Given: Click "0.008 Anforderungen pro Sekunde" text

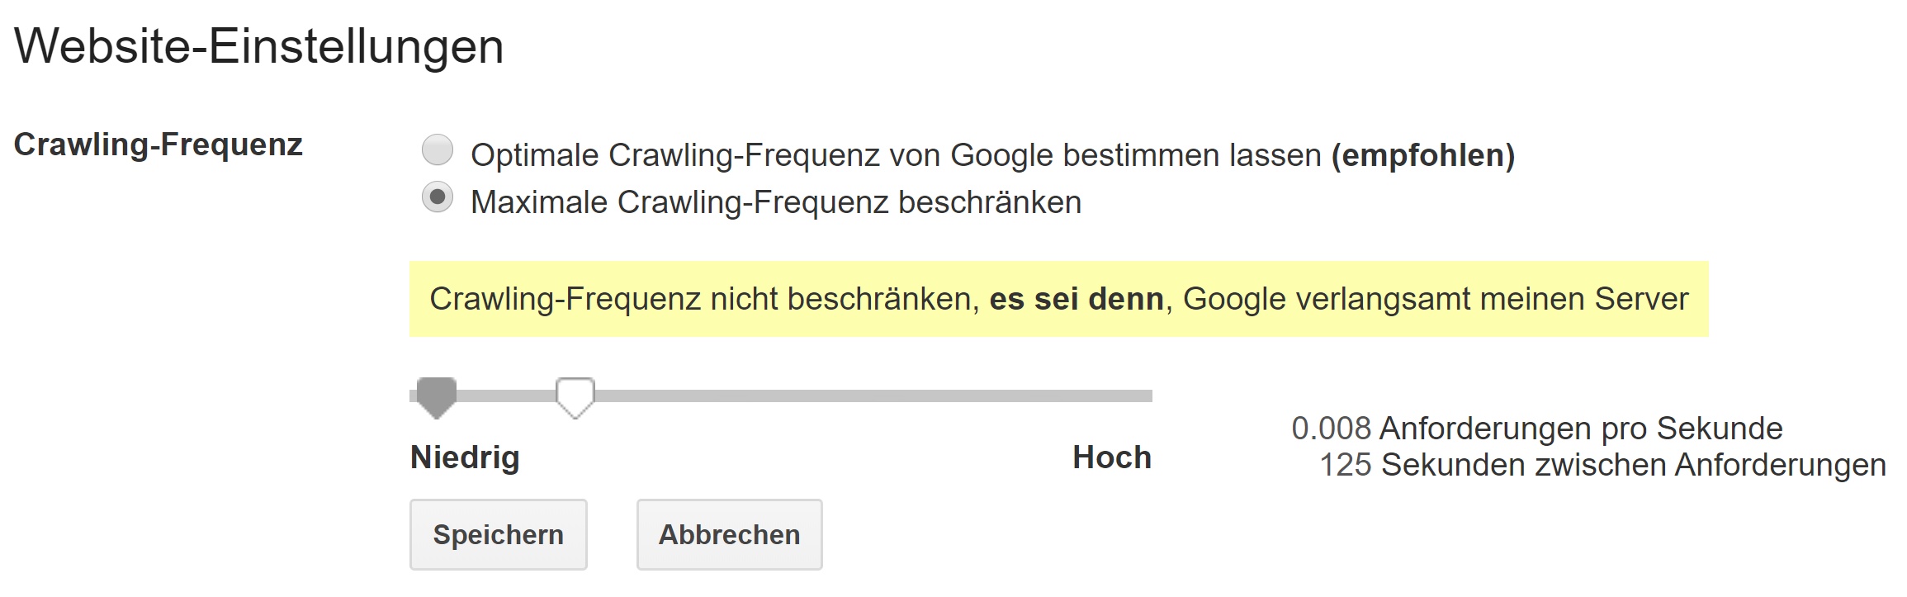Looking at the screenshot, I should tap(1537, 428).
